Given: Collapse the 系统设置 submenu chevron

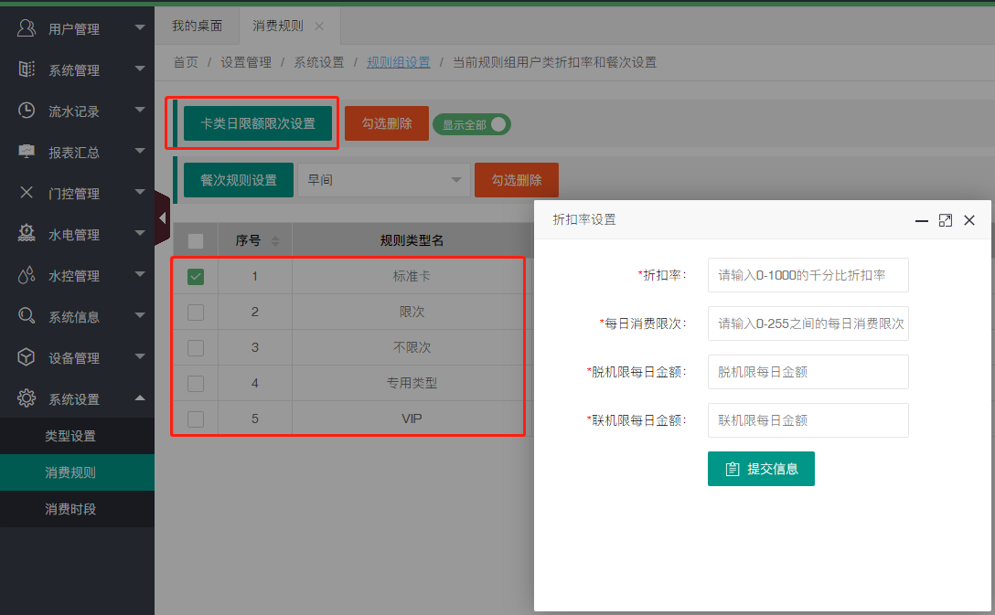Looking at the screenshot, I should 141,398.
